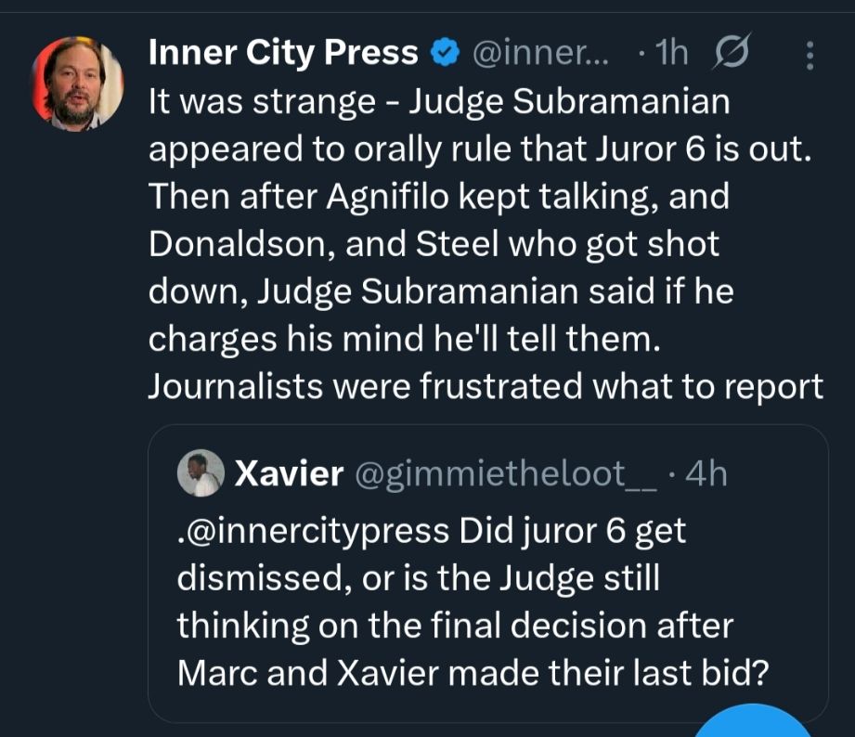Image resolution: width=855 pixels, height=737 pixels.
Task: Click "thinking on the final decision after" line
Action: [455, 626]
